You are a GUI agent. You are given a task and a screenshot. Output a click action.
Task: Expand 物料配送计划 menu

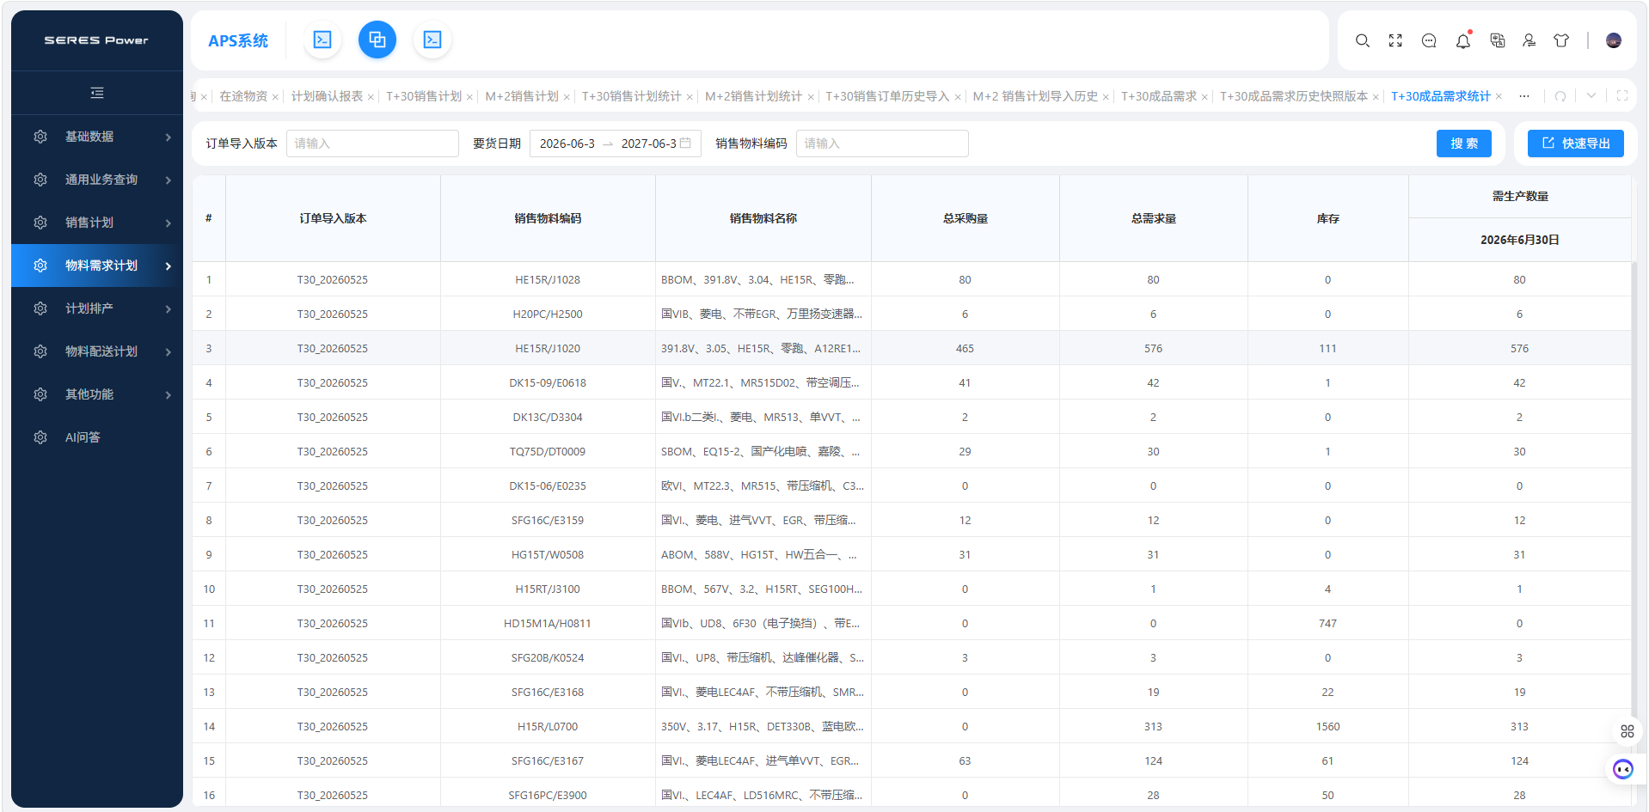pyautogui.click(x=97, y=351)
